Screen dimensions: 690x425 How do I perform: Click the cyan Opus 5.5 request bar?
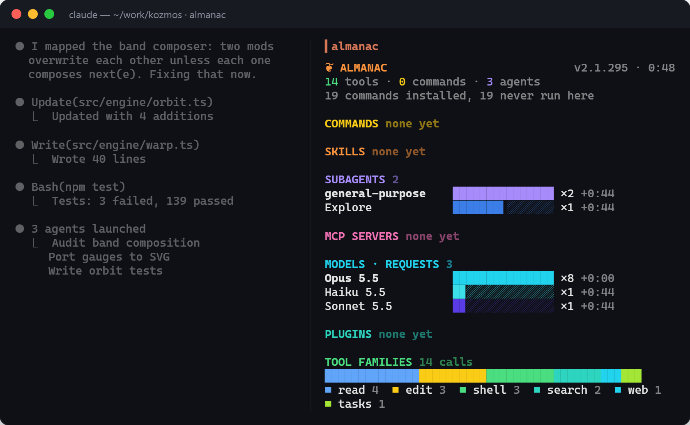(x=503, y=278)
